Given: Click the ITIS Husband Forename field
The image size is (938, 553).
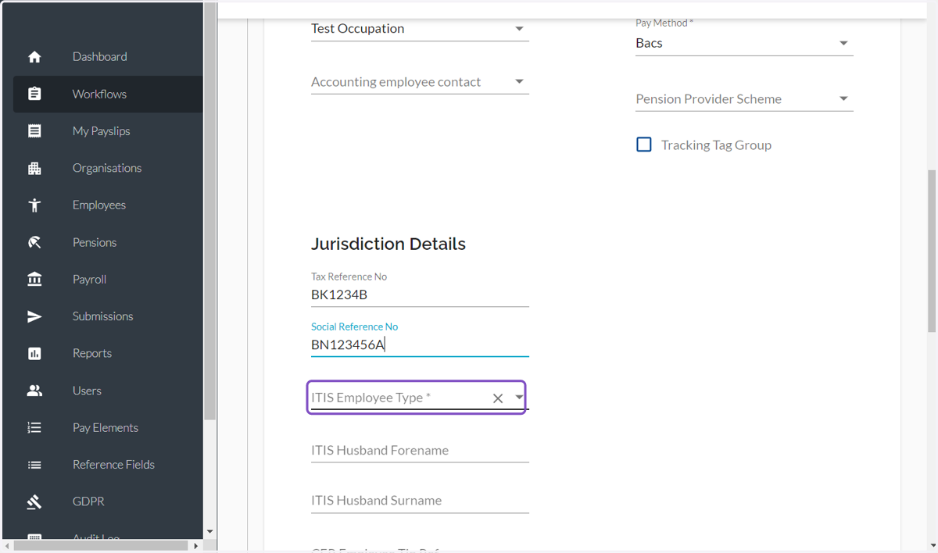Looking at the screenshot, I should pos(420,451).
